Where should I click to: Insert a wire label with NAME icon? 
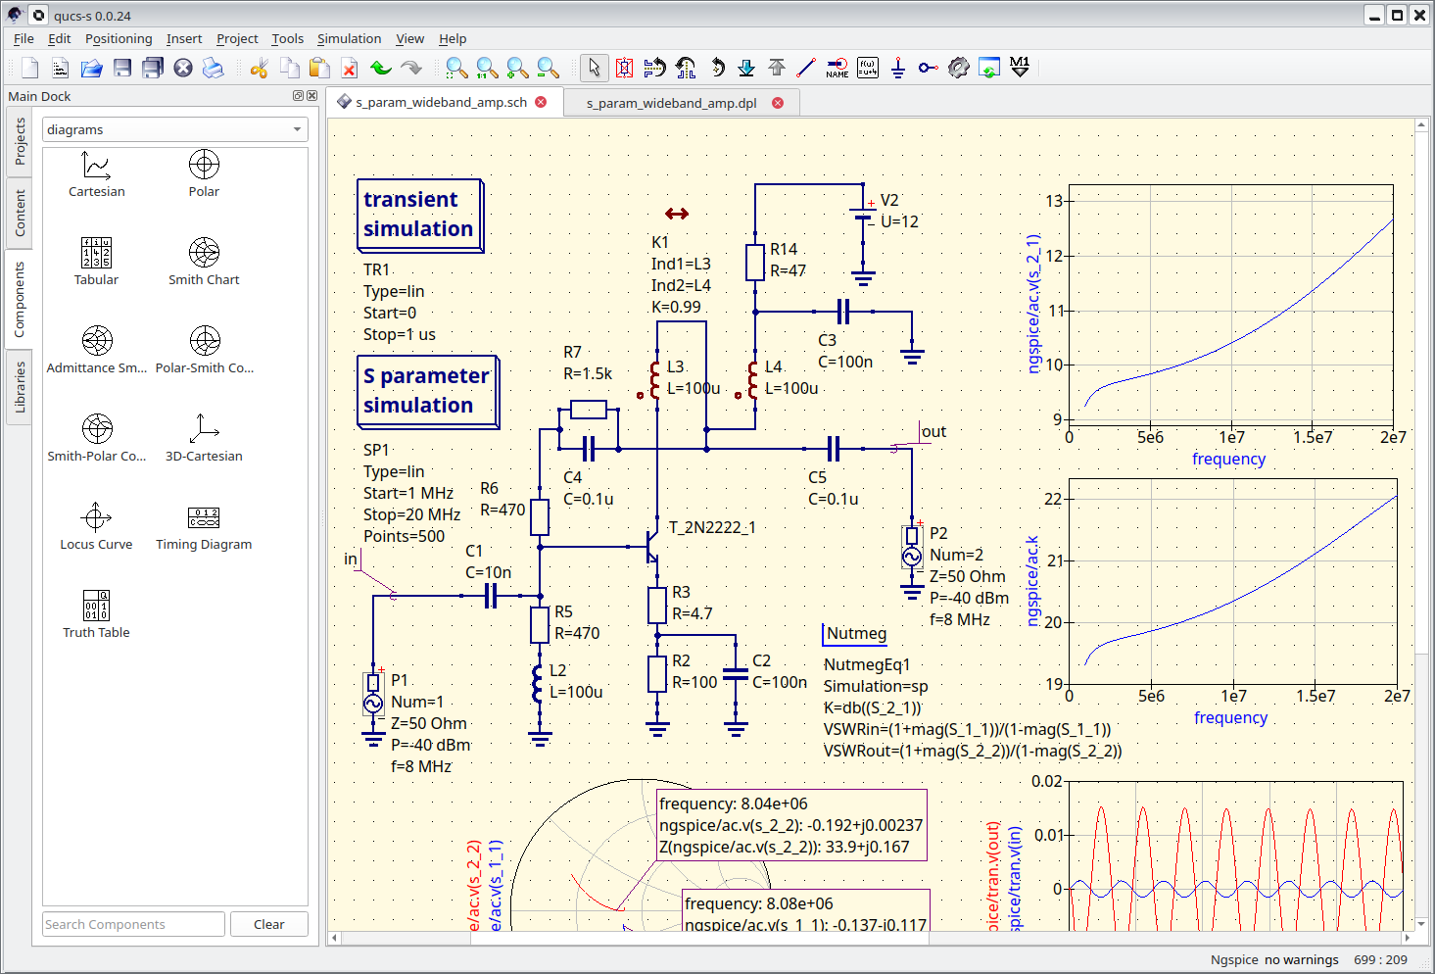(x=837, y=68)
